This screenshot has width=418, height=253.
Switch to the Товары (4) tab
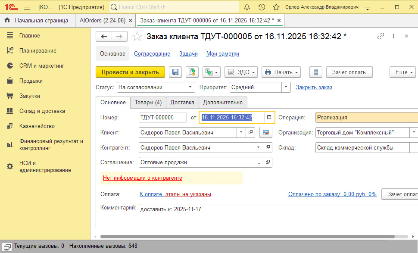(148, 102)
